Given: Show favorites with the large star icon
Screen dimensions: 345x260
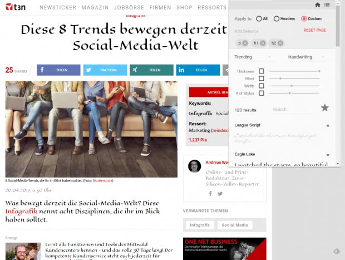Looking at the screenshot, I should pyautogui.click(x=325, y=107).
